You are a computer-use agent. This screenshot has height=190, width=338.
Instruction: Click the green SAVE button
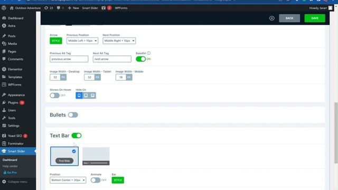tap(315, 18)
